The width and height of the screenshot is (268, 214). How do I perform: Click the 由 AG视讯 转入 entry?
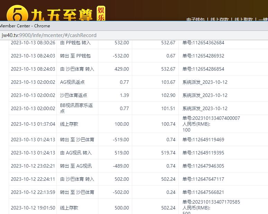point(76,153)
